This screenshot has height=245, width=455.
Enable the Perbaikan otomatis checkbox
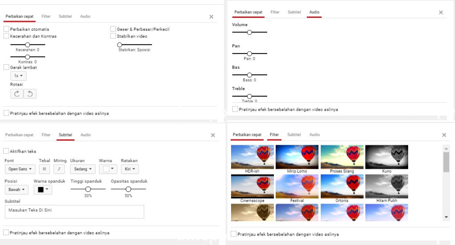pyautogui.click(x=6, y=29)
